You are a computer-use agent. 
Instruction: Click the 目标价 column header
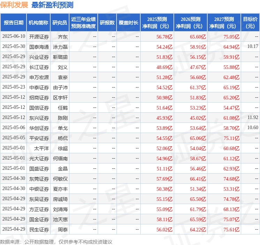coord(250,22)
